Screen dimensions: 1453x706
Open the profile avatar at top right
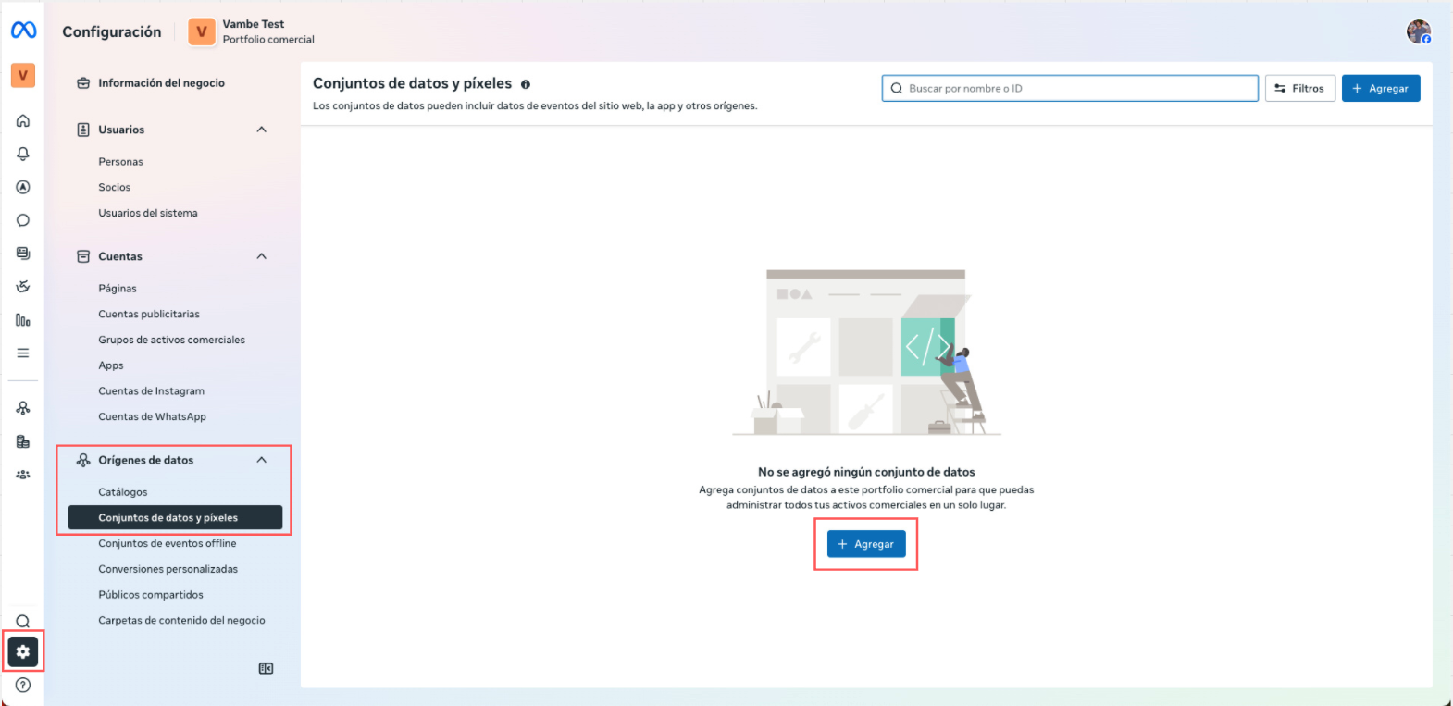tap(1418, 32)
